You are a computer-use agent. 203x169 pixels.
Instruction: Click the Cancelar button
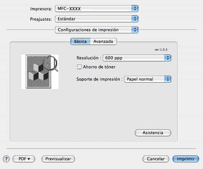(x=156, y=159)
